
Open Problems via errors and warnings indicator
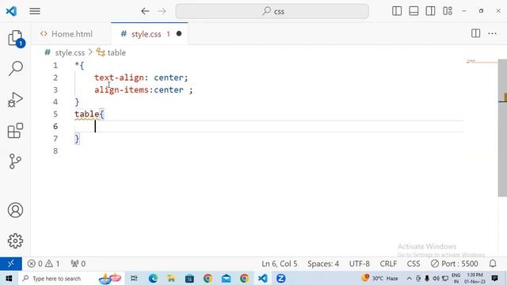(x=44, y=264)
